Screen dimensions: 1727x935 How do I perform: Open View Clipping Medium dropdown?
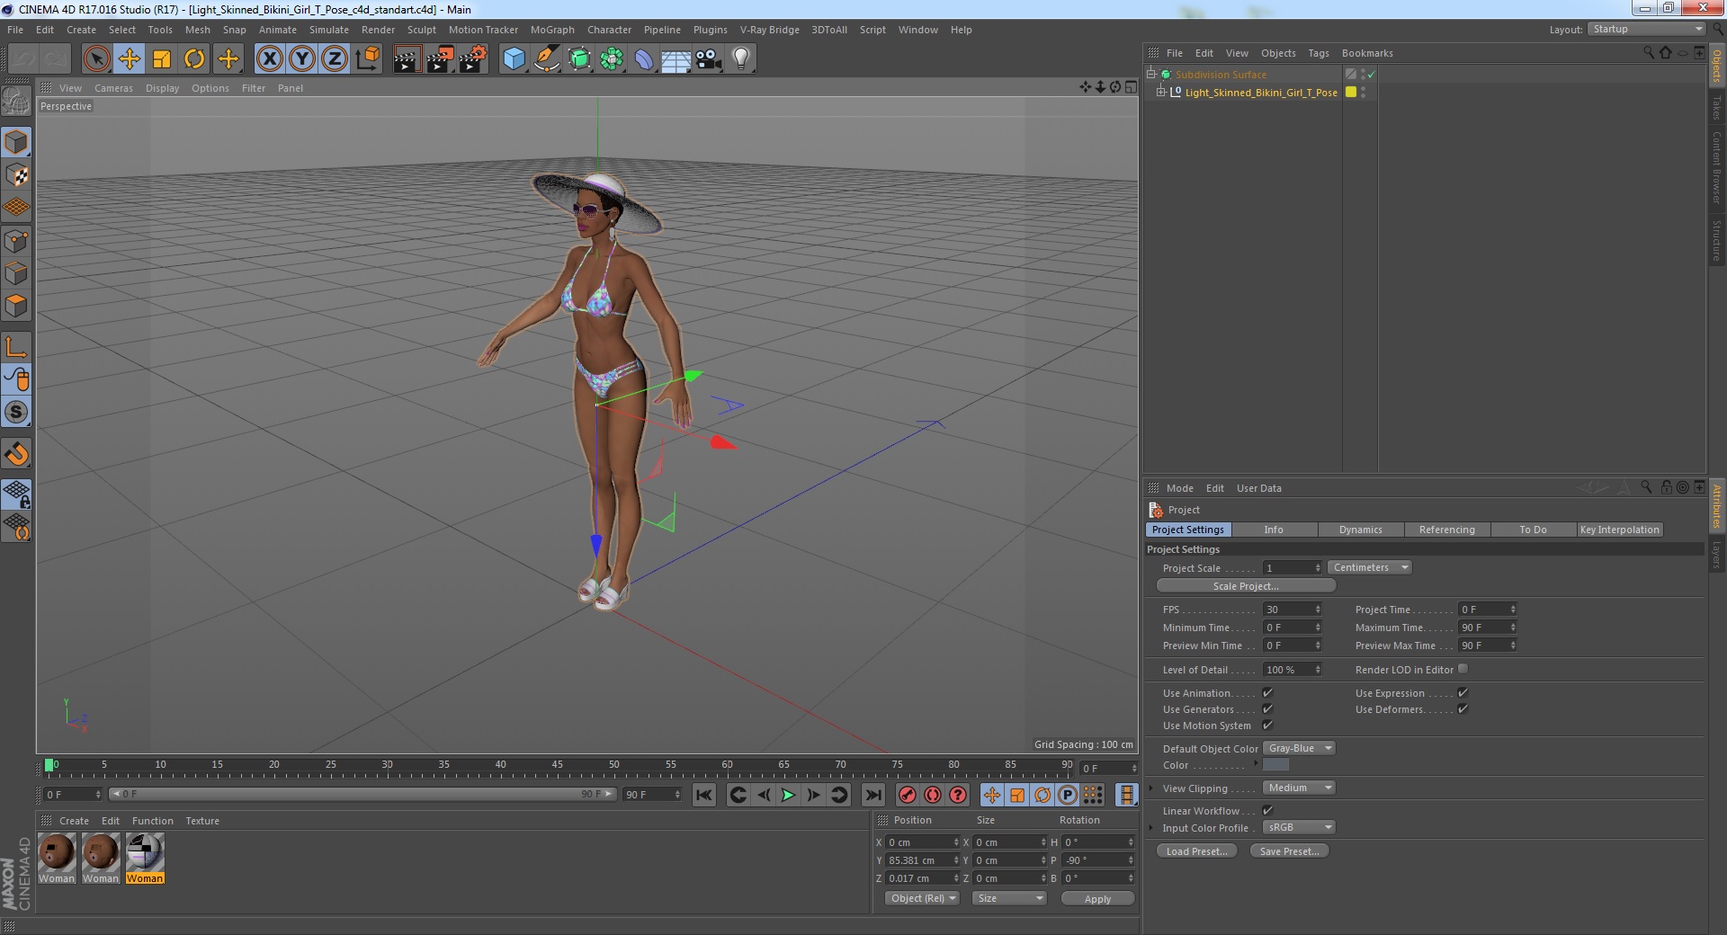(1299, 788)
